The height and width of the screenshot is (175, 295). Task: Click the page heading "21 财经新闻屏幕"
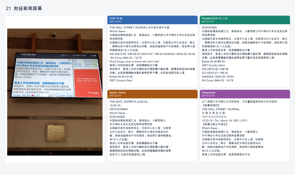[24, 8]
